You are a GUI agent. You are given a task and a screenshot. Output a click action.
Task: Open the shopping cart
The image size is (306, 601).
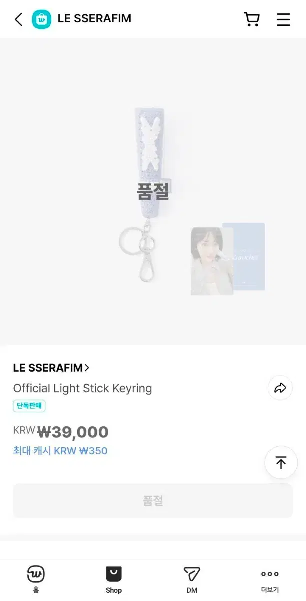point(252,19)
